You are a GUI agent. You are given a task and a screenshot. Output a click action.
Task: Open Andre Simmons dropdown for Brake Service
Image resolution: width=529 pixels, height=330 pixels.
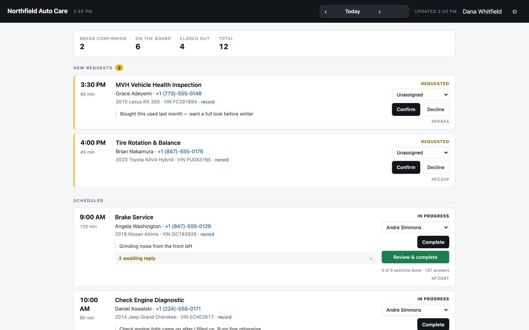point(415,227)
